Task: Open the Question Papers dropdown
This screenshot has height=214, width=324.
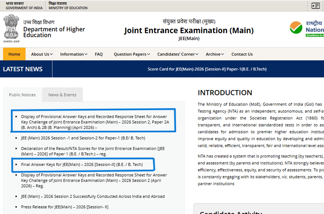Action: [132, 54]
